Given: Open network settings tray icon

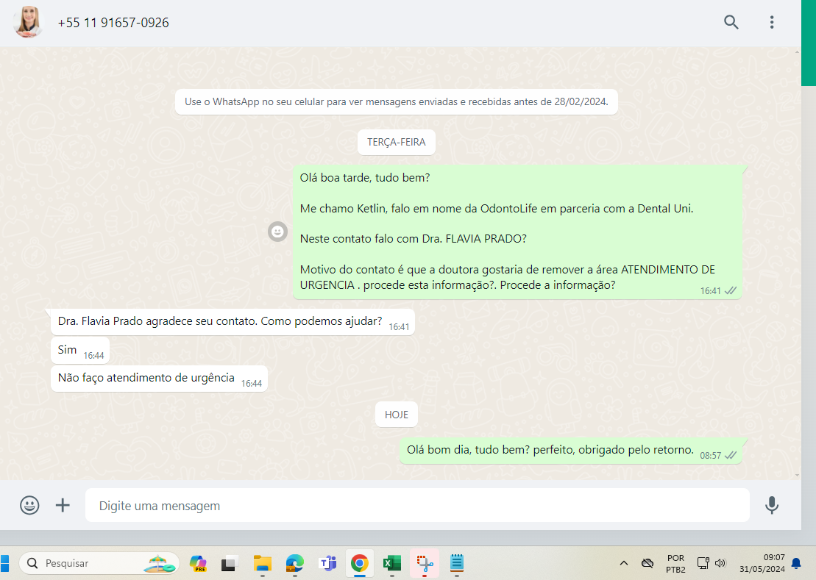Looking at the screenshot, I should (703, 563).
